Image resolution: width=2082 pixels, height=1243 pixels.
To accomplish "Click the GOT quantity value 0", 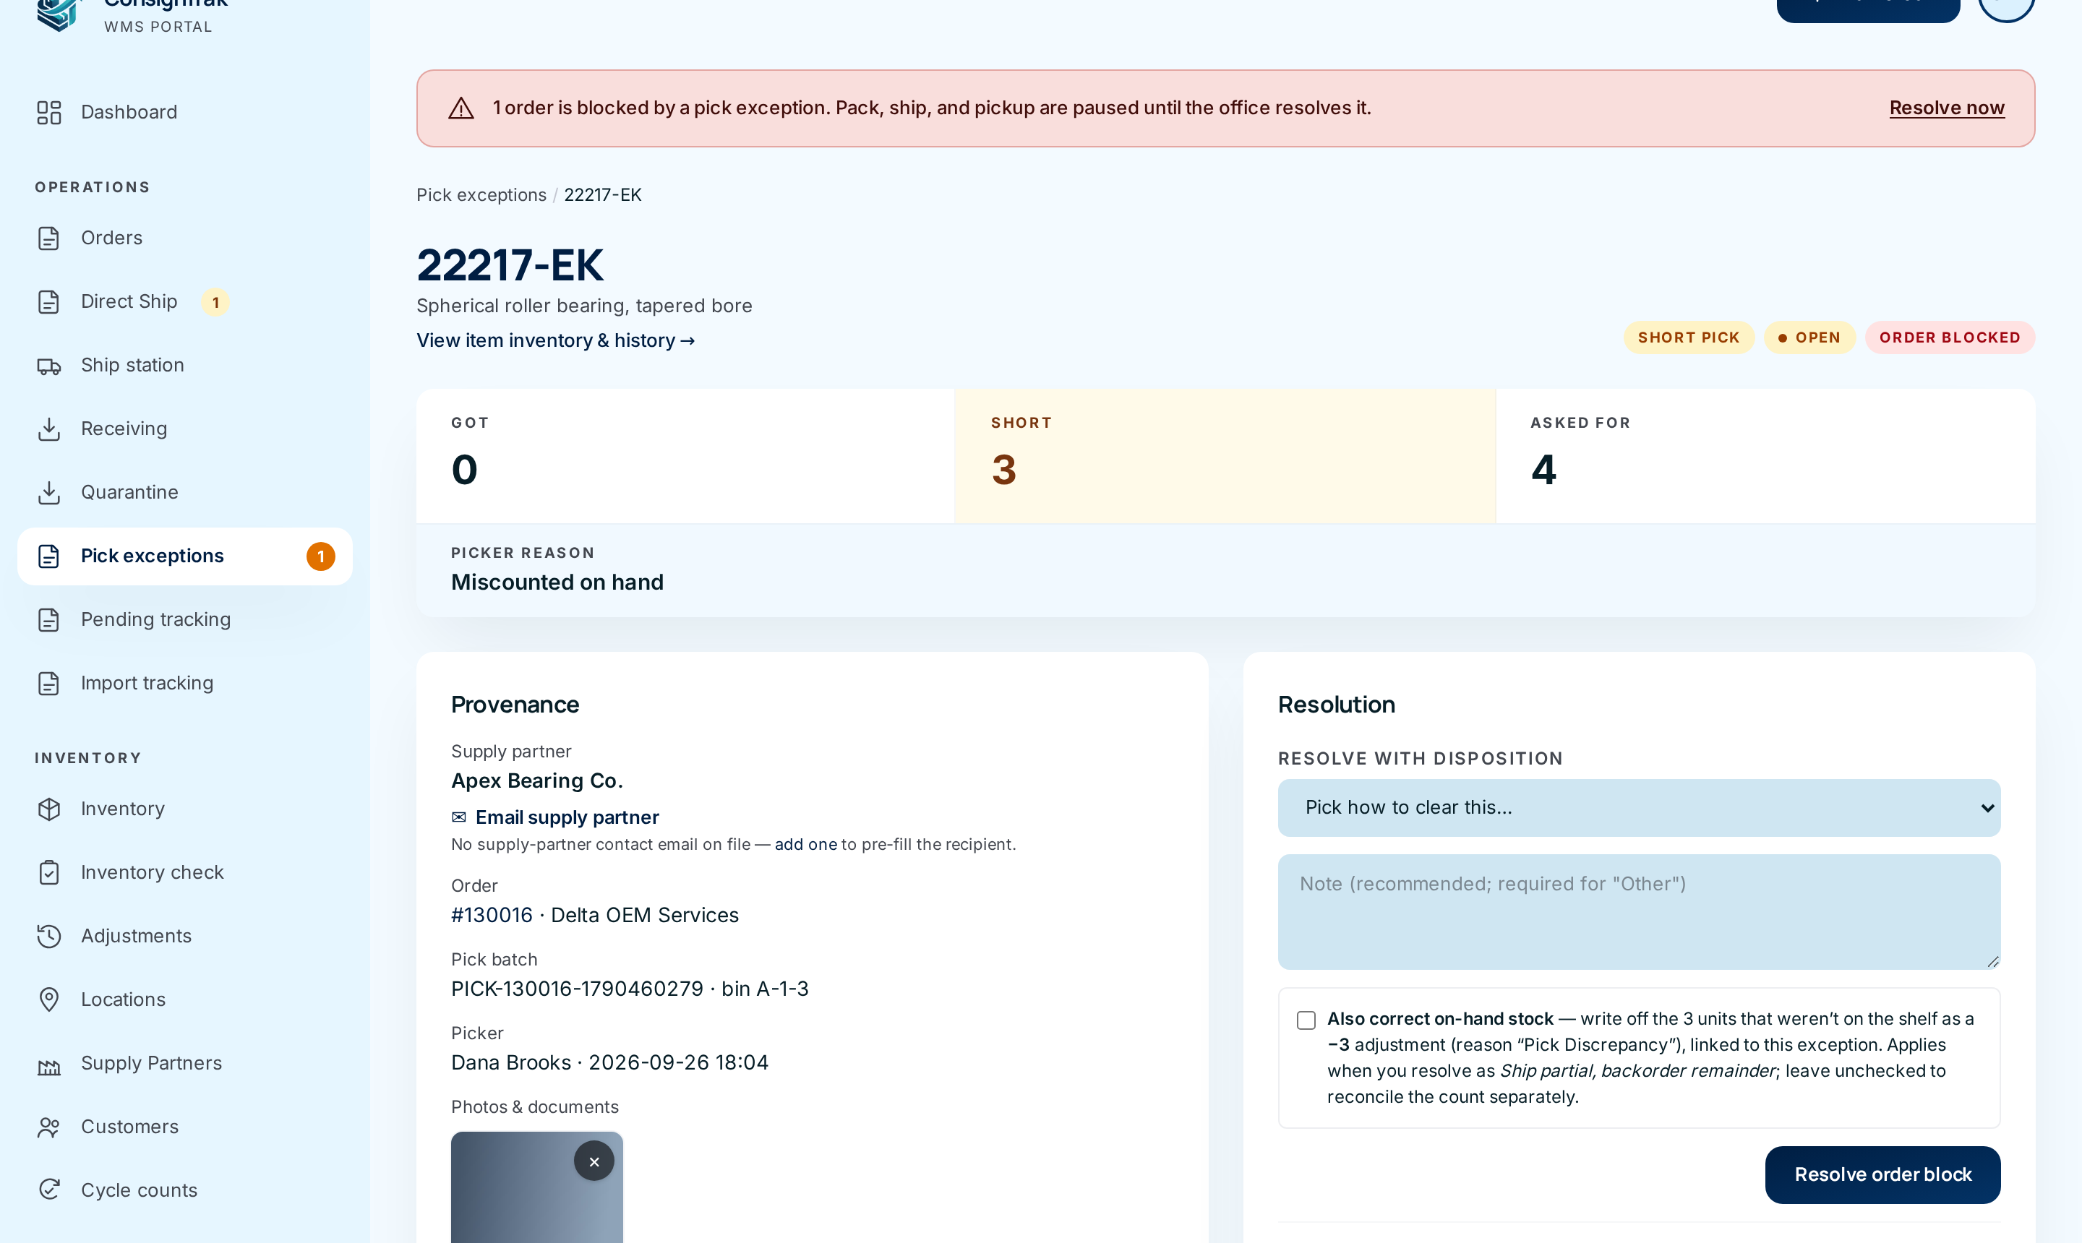I will point(464,469).
